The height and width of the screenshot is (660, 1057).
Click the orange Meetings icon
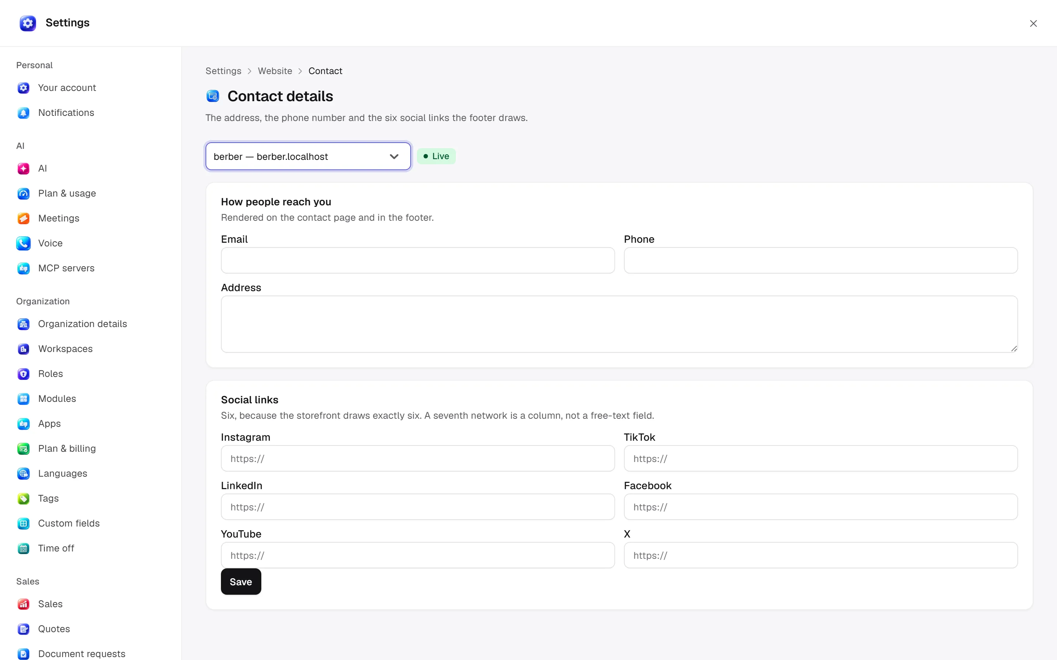pyautogui.click(x=23, y=218)
